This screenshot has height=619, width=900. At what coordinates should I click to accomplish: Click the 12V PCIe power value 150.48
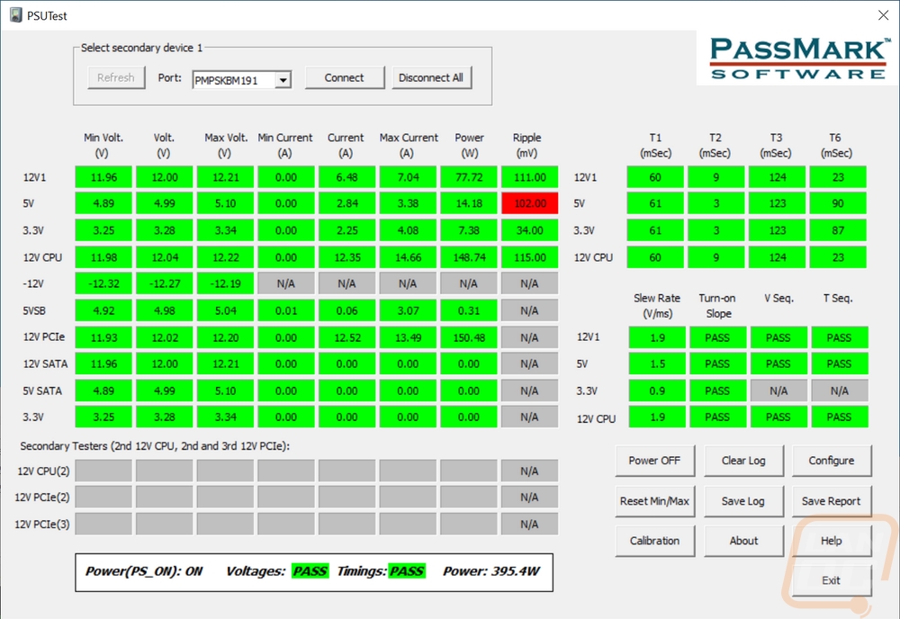(469, 338)
